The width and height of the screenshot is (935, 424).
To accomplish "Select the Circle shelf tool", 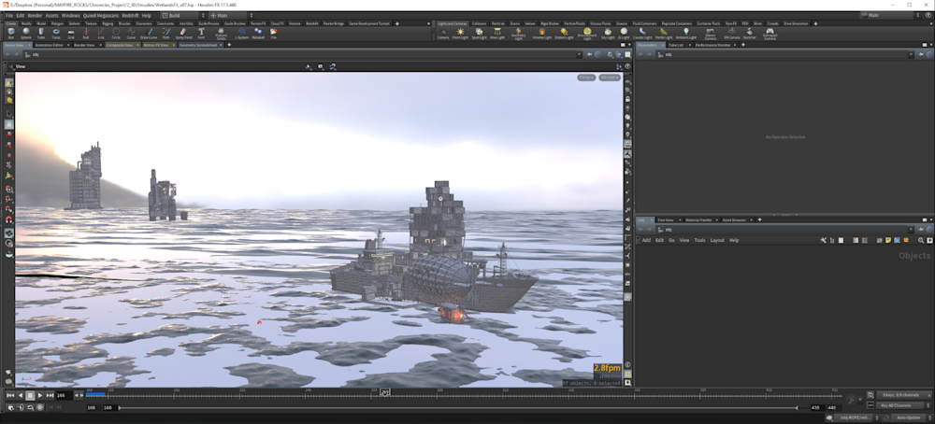I will (x=116, y=33).
